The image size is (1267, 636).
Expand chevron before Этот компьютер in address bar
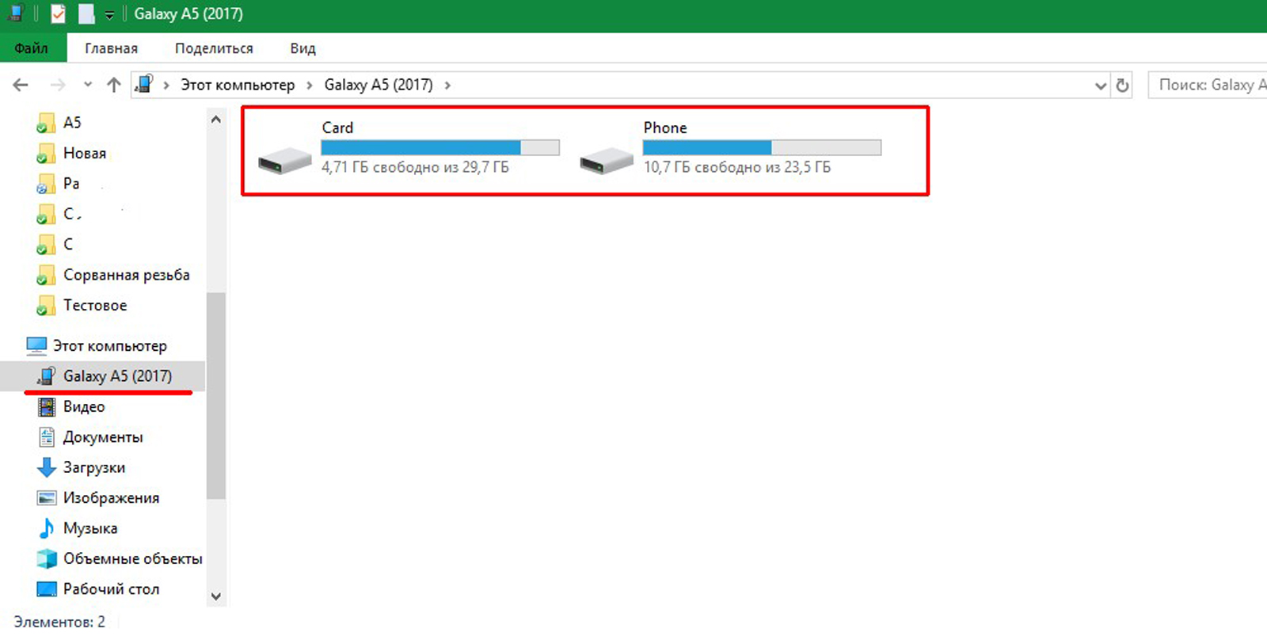click(x=166, y=85)
